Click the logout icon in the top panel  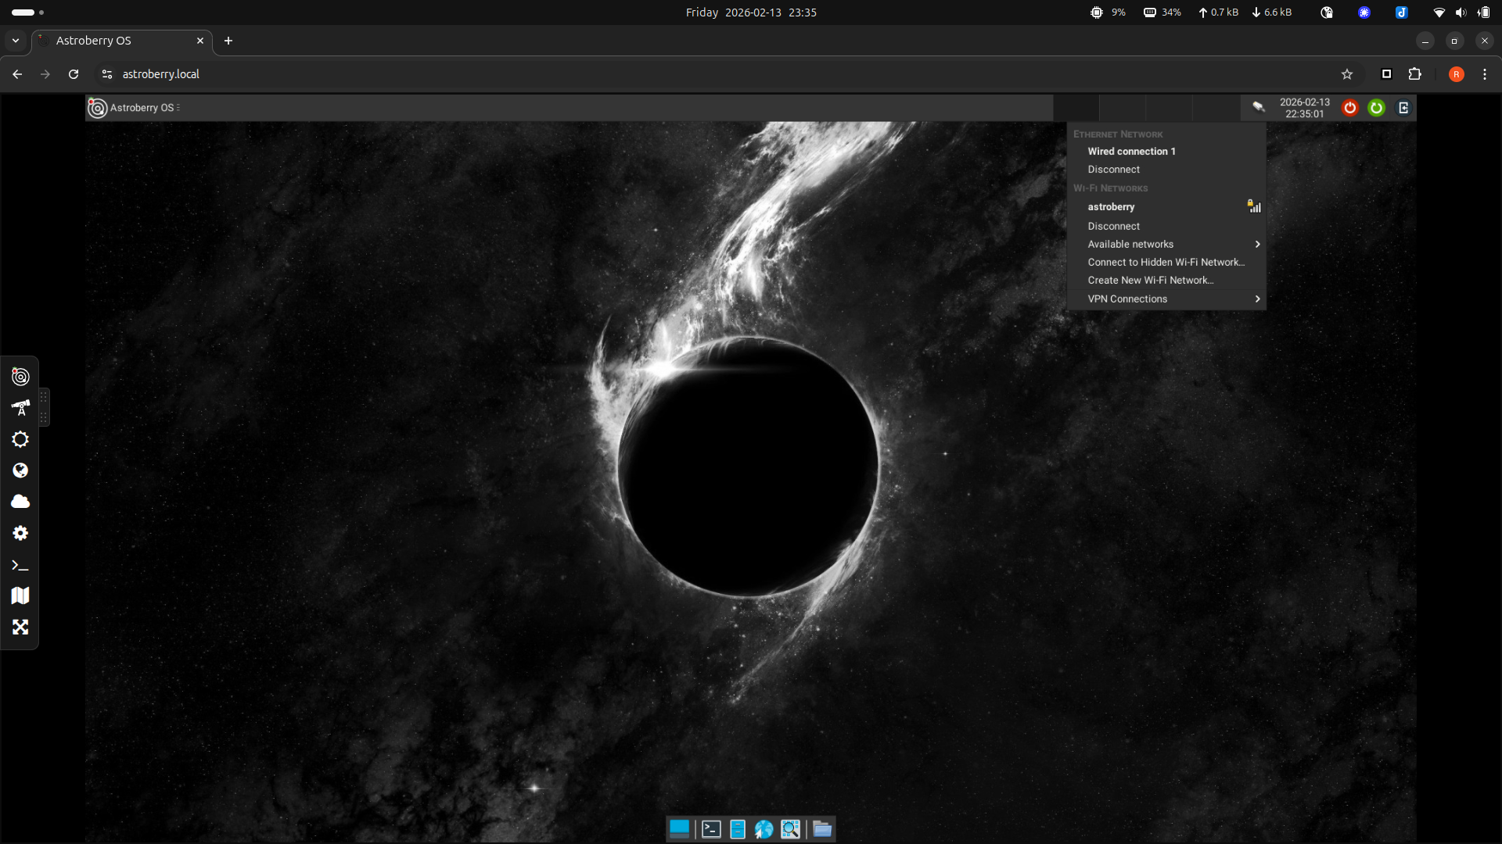click(x=1403, y=108)
